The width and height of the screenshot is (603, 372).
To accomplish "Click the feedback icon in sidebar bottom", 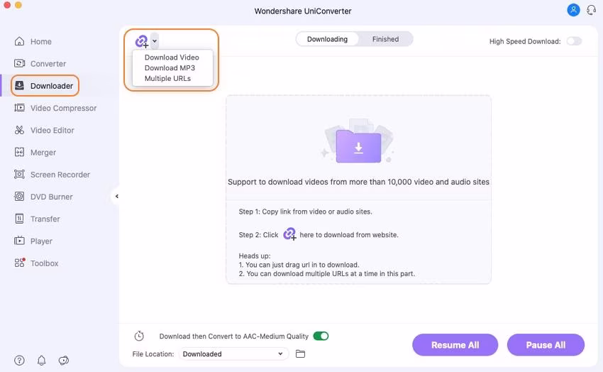I will click(64, 361).
